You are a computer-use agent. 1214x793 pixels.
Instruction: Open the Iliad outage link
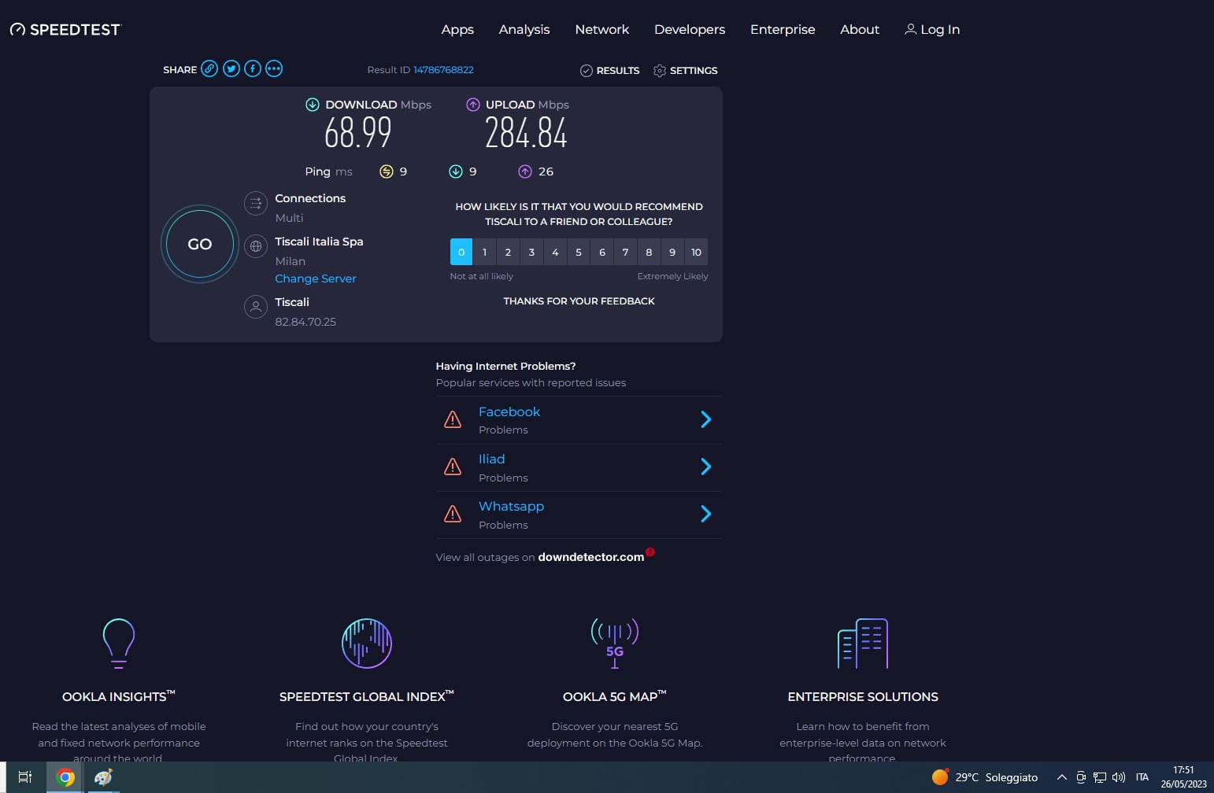point(492,459)
